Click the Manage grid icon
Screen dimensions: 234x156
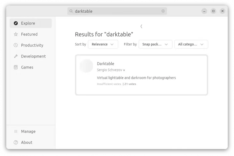(16, 132)
